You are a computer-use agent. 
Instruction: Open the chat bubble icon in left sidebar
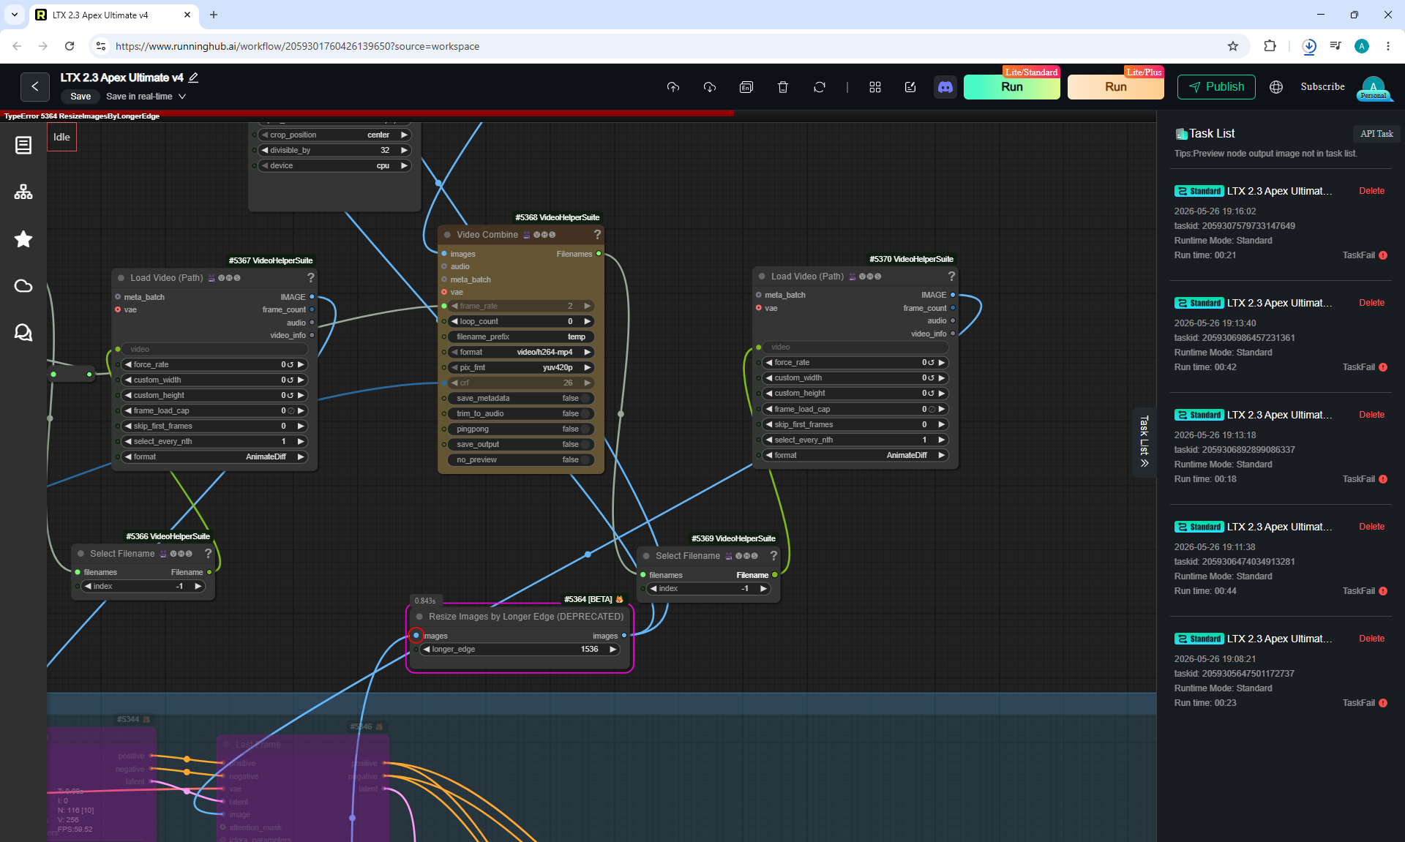[23, 333]
